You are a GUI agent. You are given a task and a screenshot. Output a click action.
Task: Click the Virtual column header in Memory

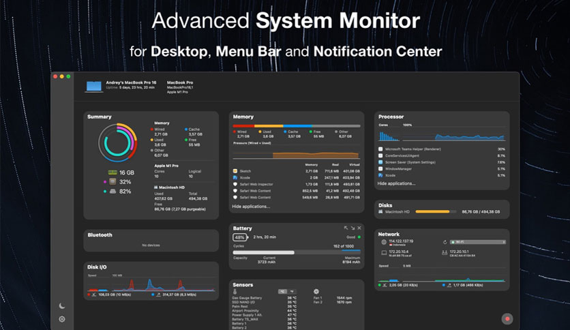(x=355, y=164)
